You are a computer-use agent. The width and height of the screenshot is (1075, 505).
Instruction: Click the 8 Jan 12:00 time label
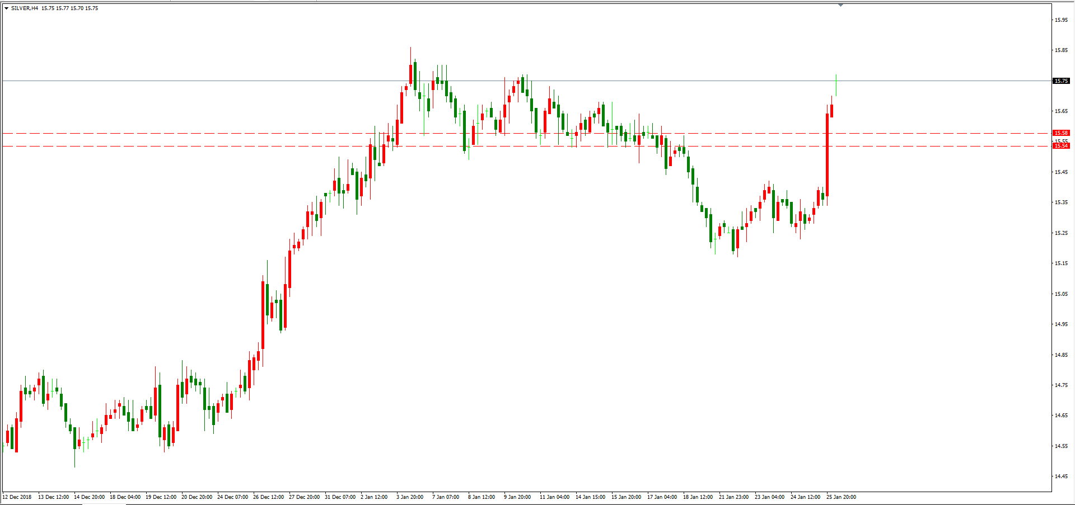482,497
